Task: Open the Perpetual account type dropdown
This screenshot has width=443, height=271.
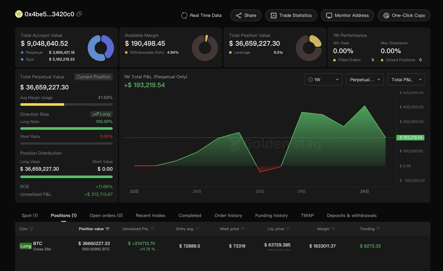Action: click(x=365, y=79)
